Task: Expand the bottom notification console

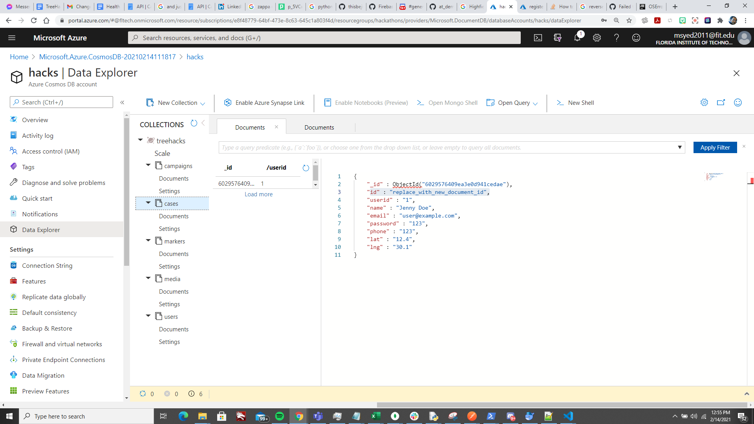Action: pyautogui.click(x=747, y=394)
